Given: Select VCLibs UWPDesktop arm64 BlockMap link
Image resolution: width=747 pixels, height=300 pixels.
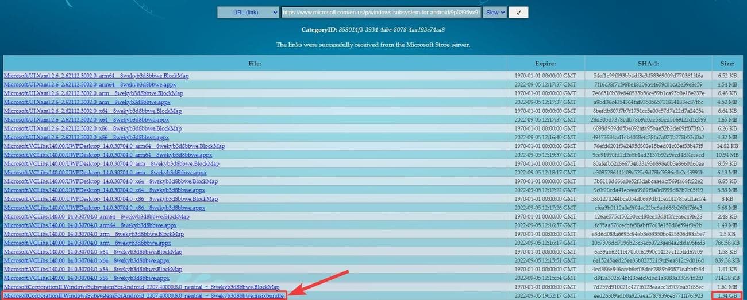Looking at the screenshot, I should pyautogui.click(x=114, y=146).
